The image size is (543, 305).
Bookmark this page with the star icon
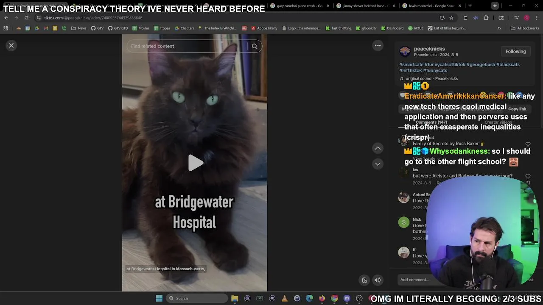click(451, 18)
